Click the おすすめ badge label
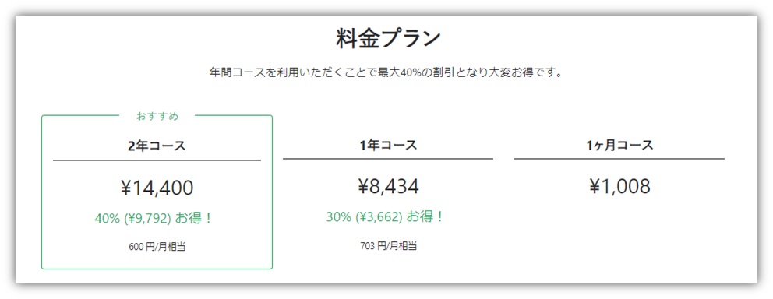Screen dimensions: 773x299 157,117
